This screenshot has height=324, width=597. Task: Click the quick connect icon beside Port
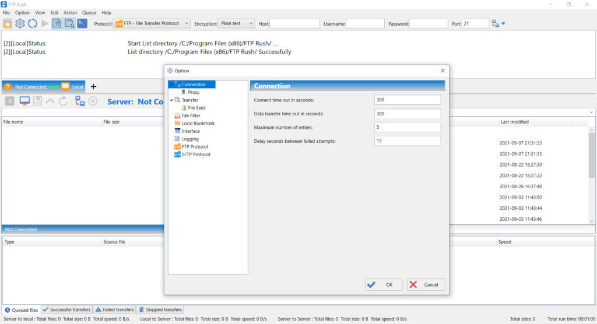click(495, 24)
